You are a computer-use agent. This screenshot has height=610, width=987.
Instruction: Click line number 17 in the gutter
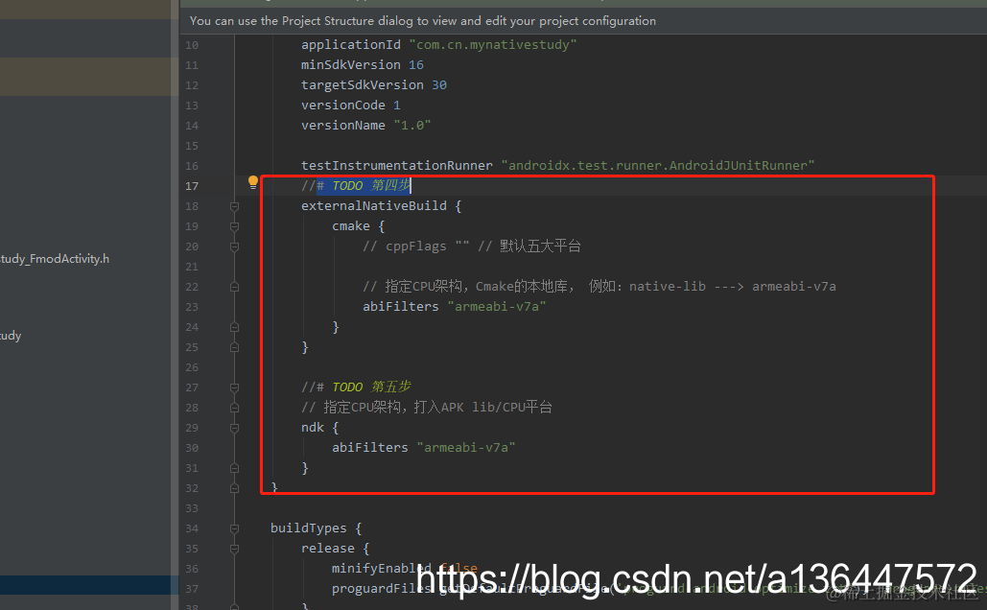[192, 186]
